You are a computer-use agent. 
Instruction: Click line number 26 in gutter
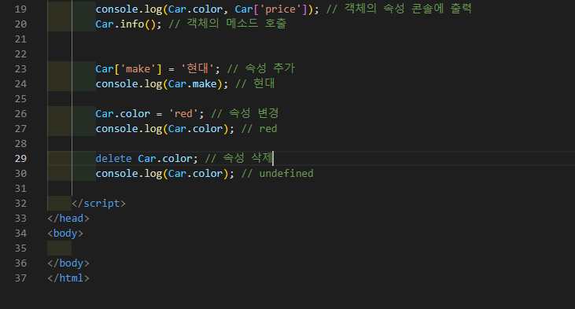point(20,114)
